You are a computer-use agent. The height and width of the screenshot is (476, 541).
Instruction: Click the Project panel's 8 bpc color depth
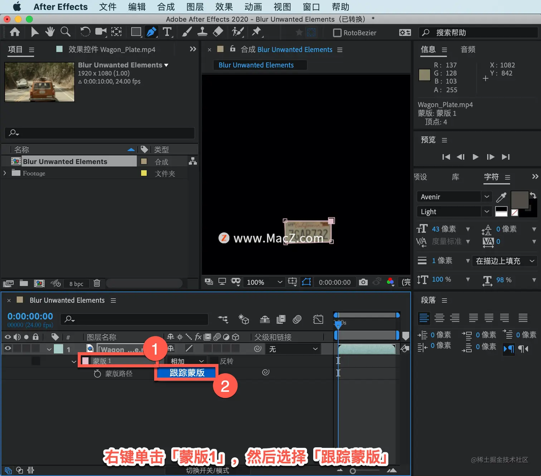click(76, 284)
